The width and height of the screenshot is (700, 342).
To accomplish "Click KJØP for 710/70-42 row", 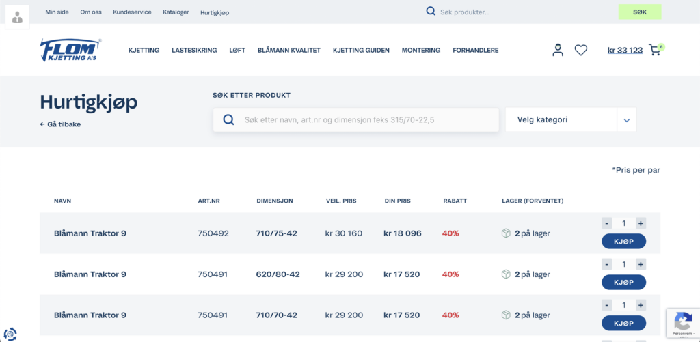I will tap(623, 323).
